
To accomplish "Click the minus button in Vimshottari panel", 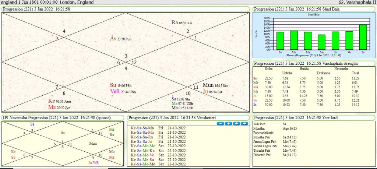I will [x=220, y=123].
